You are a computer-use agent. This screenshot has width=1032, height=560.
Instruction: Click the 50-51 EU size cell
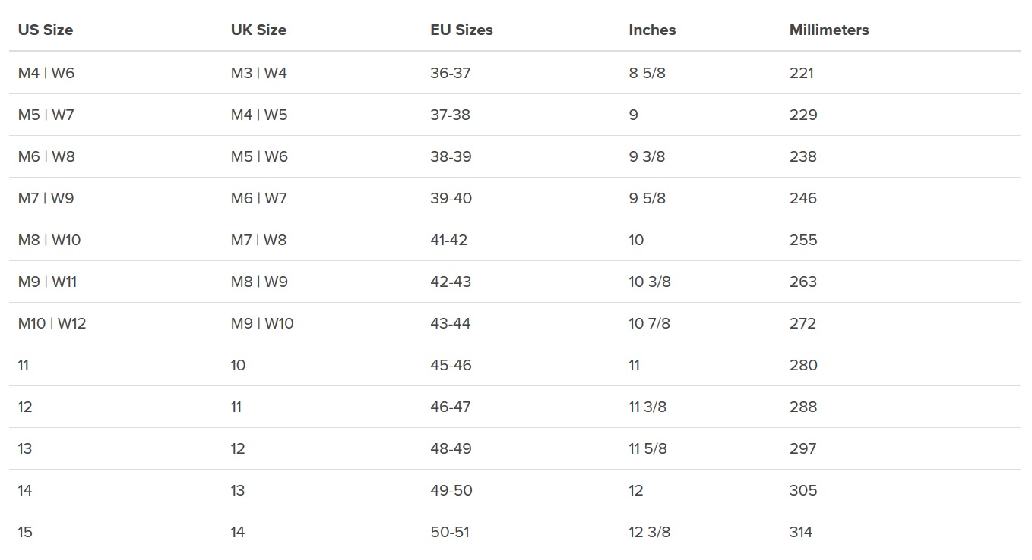point(450,533)
